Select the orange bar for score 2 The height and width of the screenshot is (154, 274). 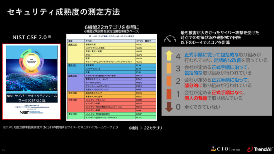point(169,81)
